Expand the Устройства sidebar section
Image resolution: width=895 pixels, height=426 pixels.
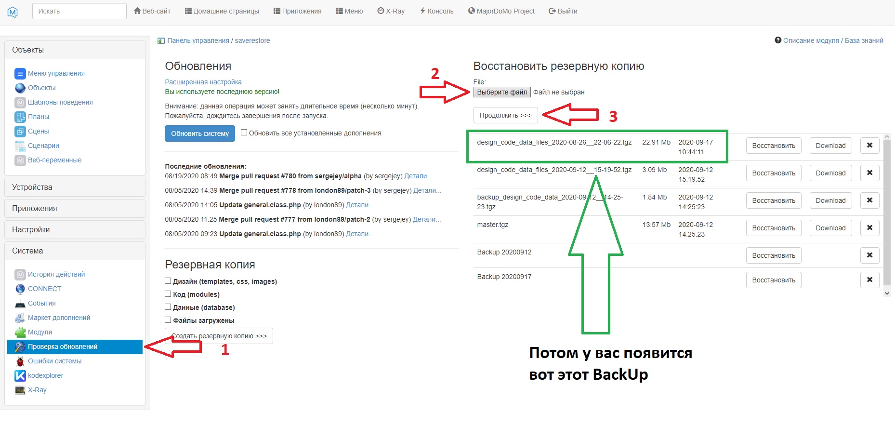pos(75,187)
